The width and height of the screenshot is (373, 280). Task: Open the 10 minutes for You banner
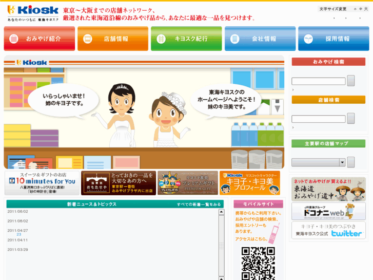pyautogui.click(x=42, y=183)
